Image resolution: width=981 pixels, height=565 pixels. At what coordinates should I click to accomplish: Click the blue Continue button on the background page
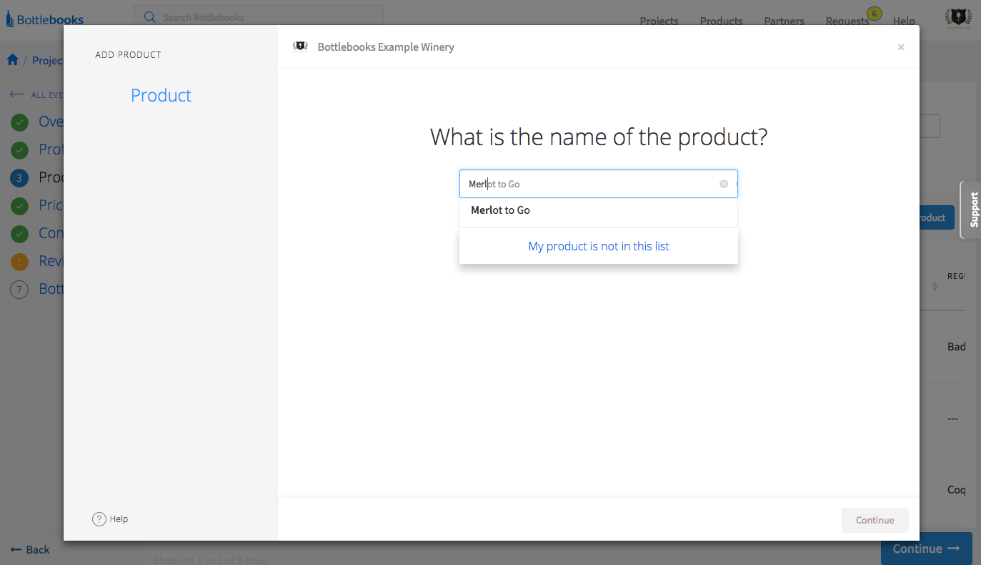(x=927, y=549)
